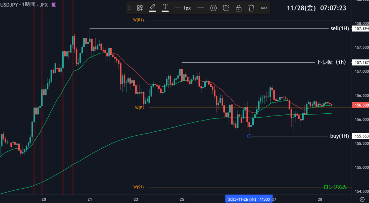Viewport: 369px width, 203px height.
Task: Select the blue anchor point of buy(1H) line
Action: (x=249, y=136)
